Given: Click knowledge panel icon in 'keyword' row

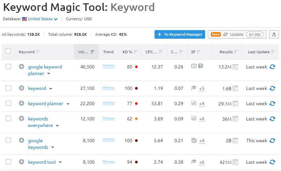Looking at the screenshot, I should [194, 88].
